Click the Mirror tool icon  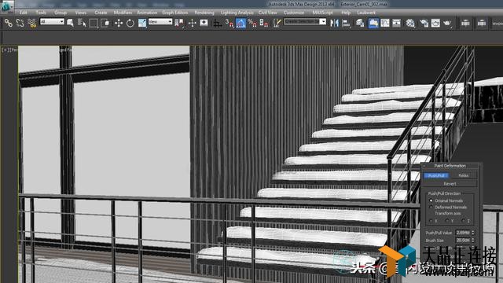[x=334, y=23]
